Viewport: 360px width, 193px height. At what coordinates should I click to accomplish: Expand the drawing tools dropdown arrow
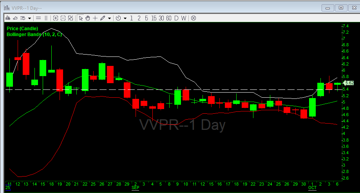(109, 18)
